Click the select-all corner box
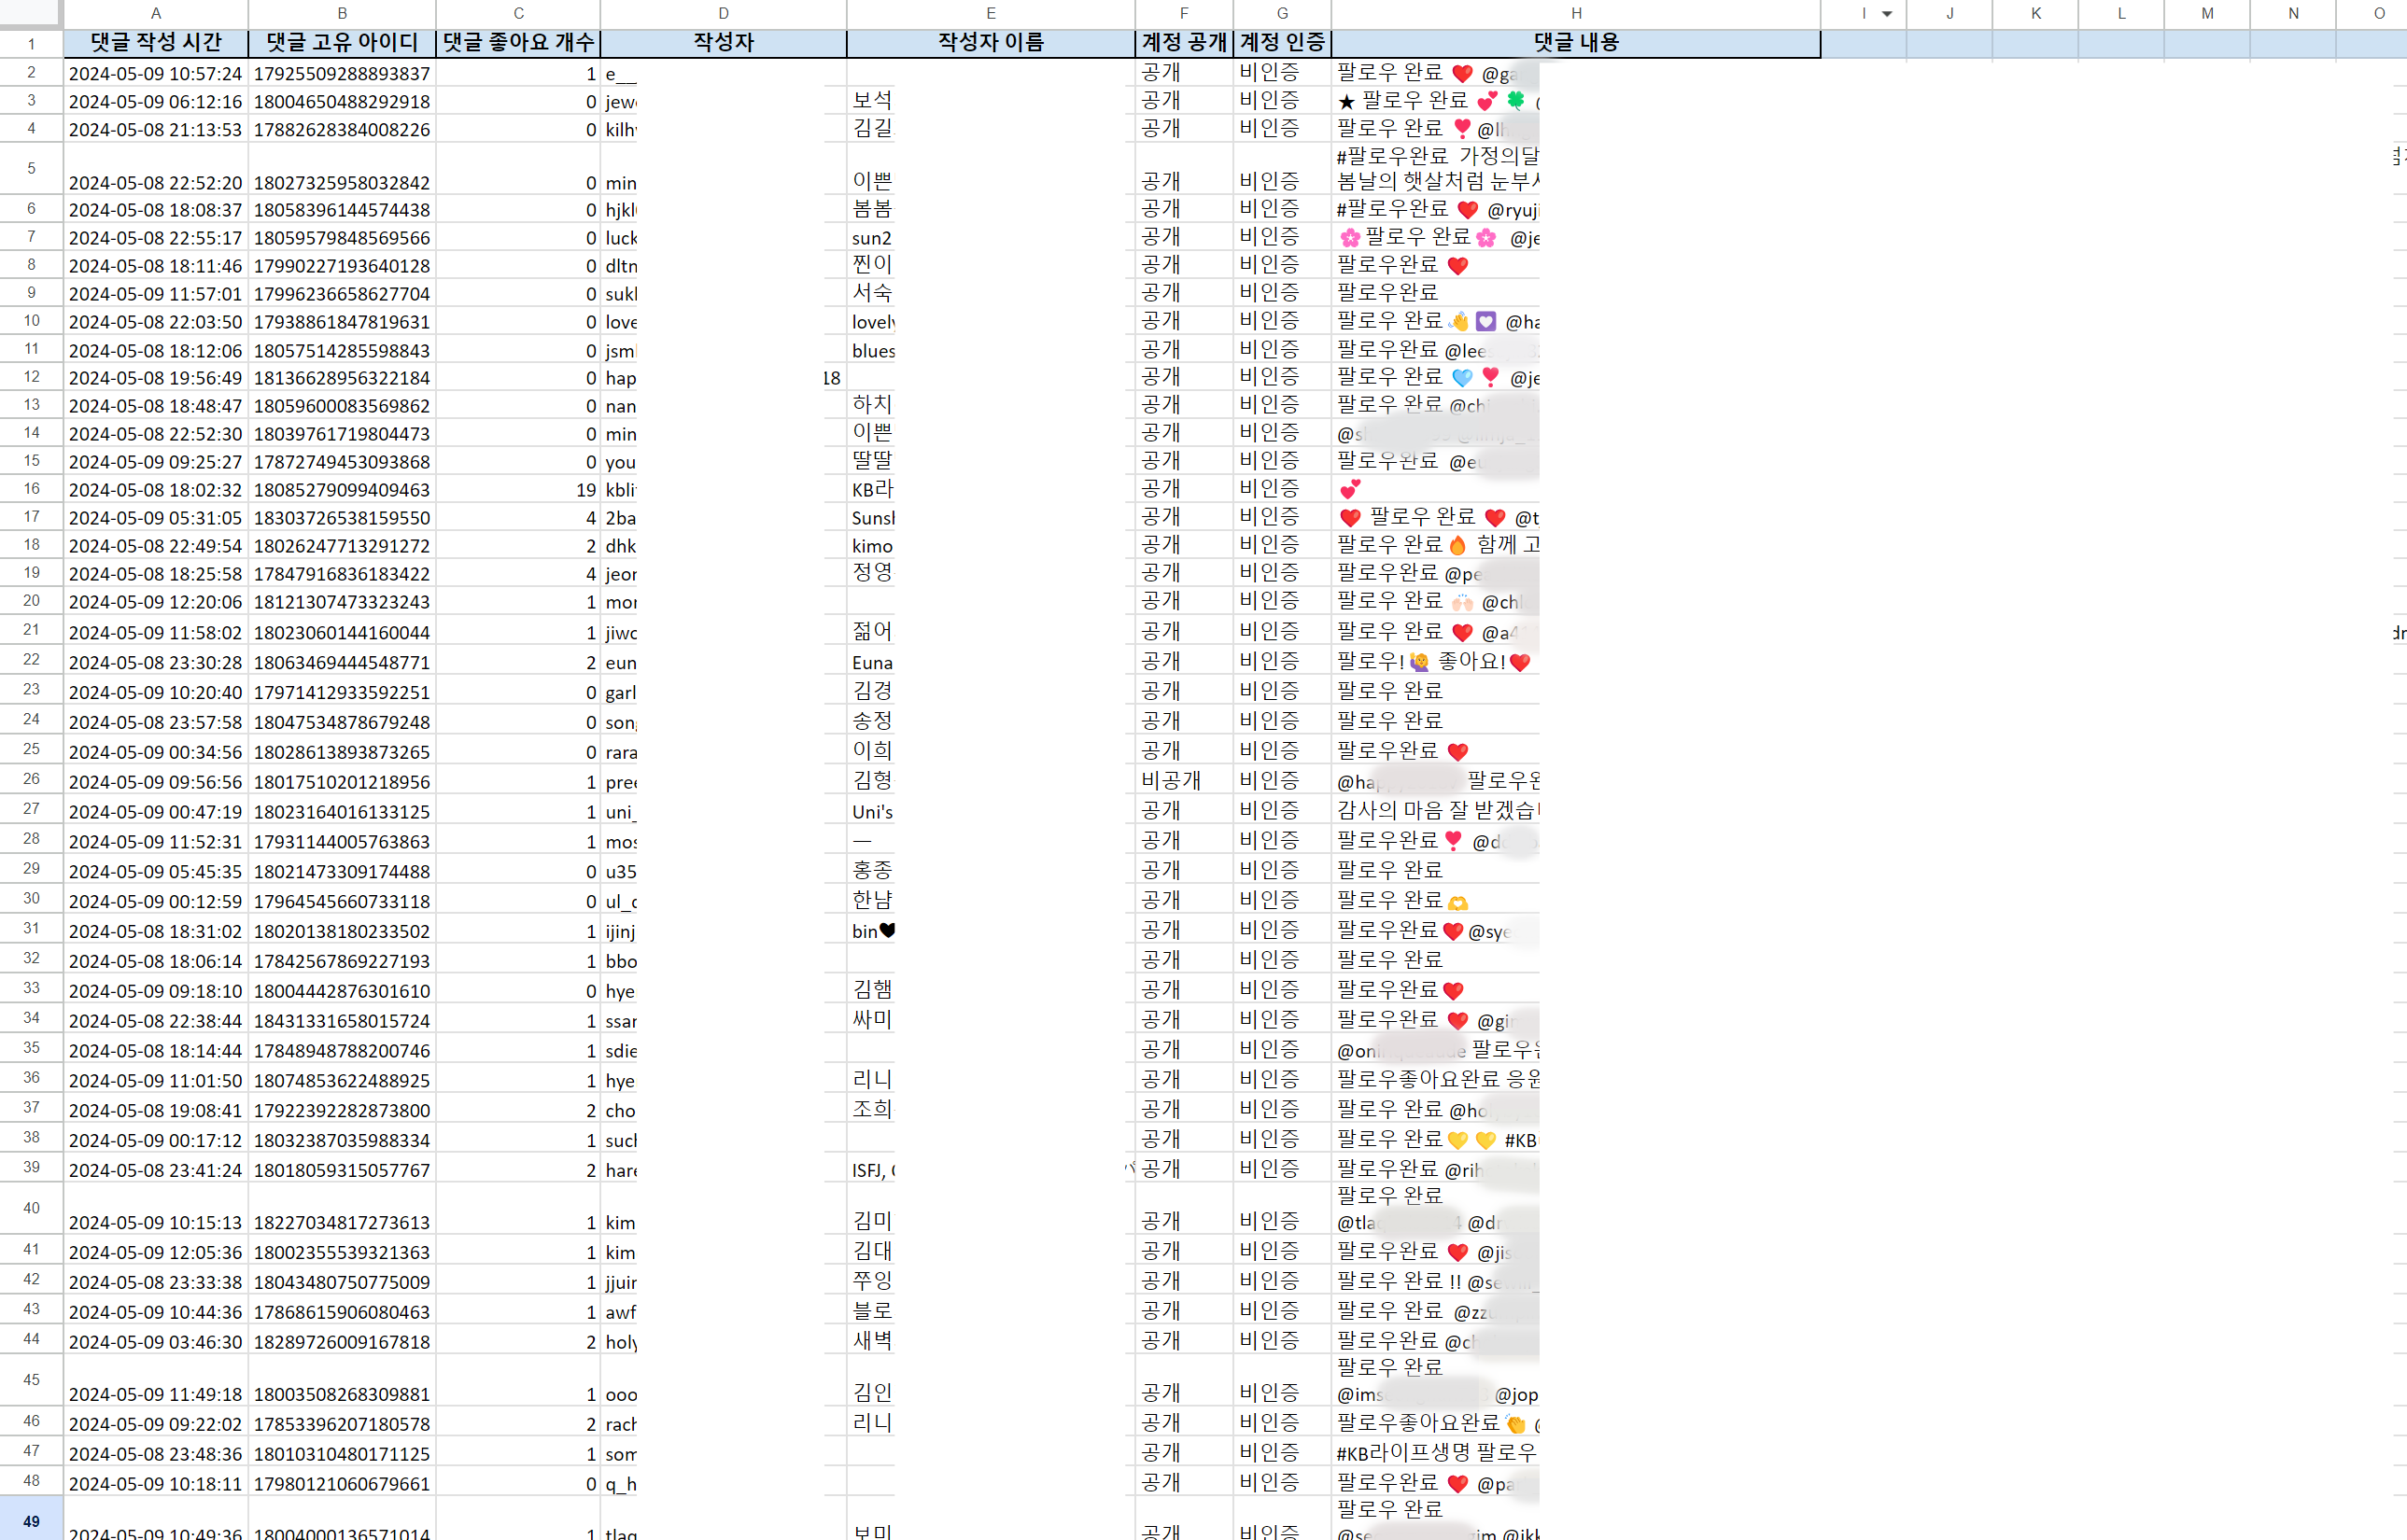2407x1540 pixels. (x=30, y=13)
